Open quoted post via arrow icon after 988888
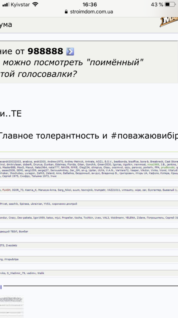This screenshot has height=318, width=178. [70, 51]
